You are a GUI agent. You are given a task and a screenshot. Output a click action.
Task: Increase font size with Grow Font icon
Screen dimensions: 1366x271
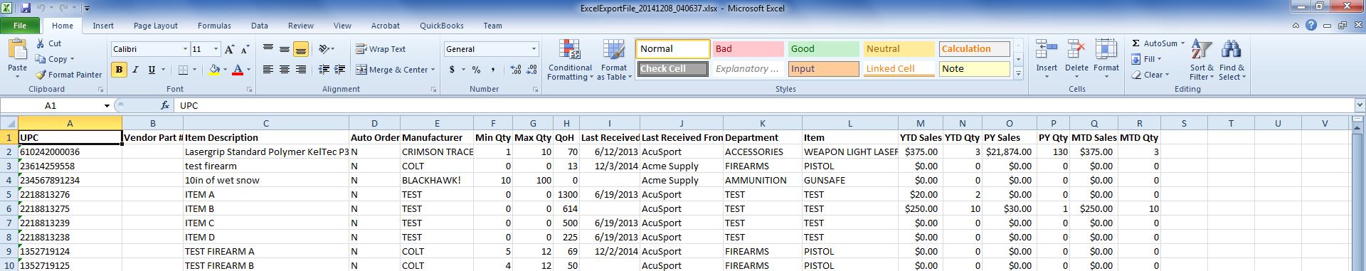[x=229, y=49]
